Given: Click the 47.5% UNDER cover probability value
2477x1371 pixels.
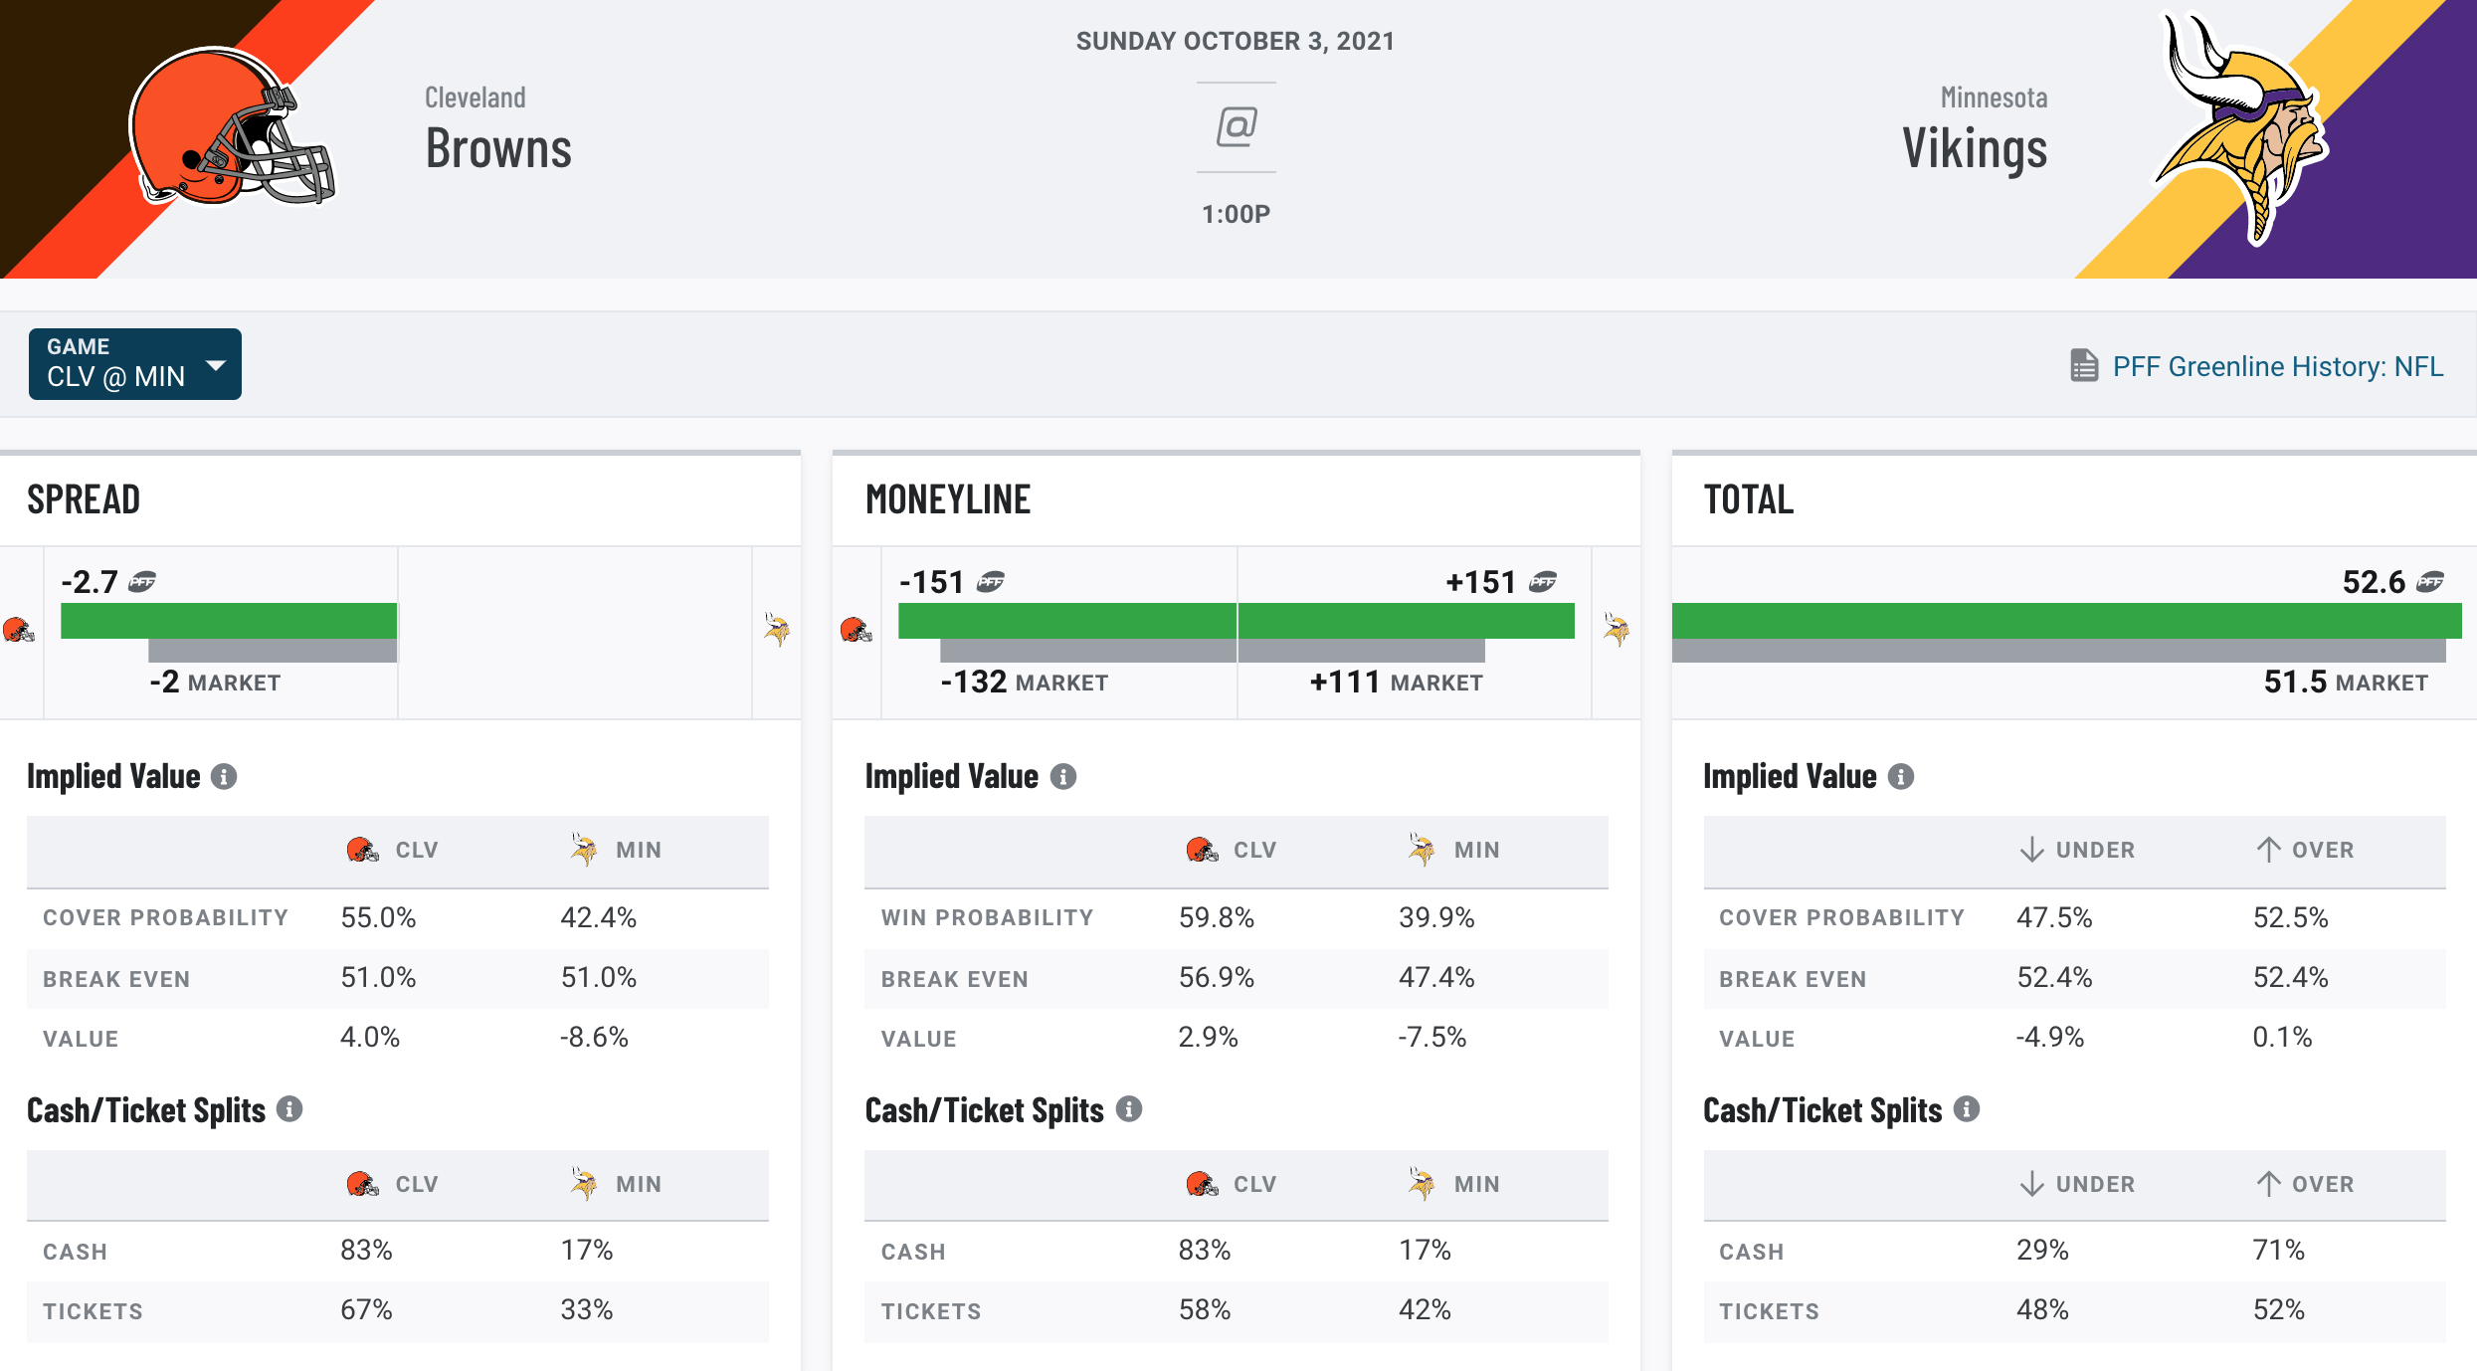Looking at the screenshot, I should [2054, 917].
